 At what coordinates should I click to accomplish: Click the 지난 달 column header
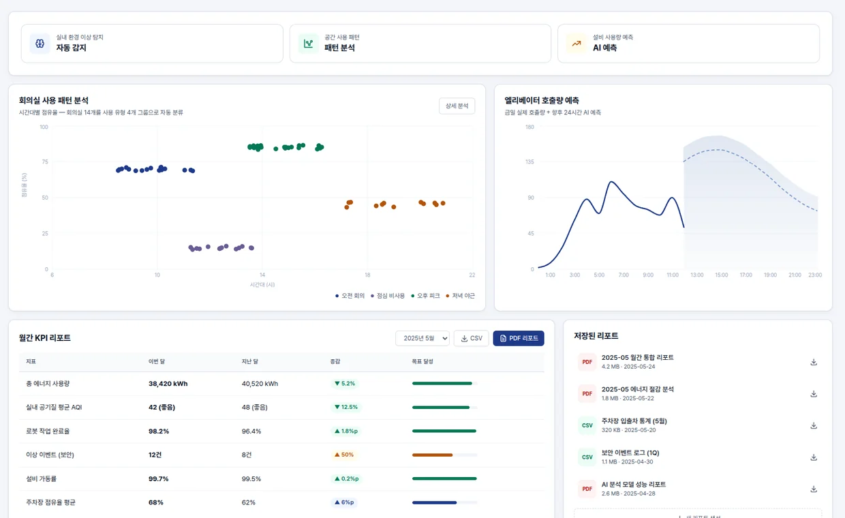(x=250, y=361)
